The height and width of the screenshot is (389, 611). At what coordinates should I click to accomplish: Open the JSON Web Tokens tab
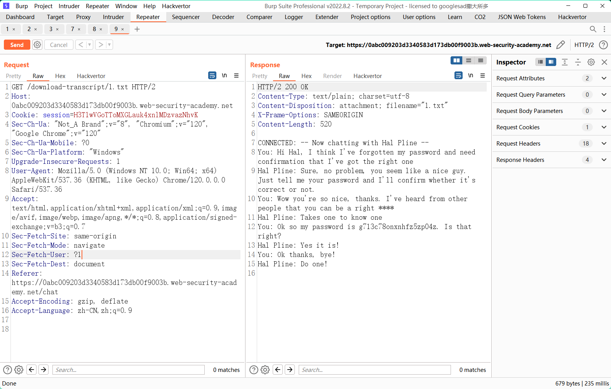(x=522, y=17)
